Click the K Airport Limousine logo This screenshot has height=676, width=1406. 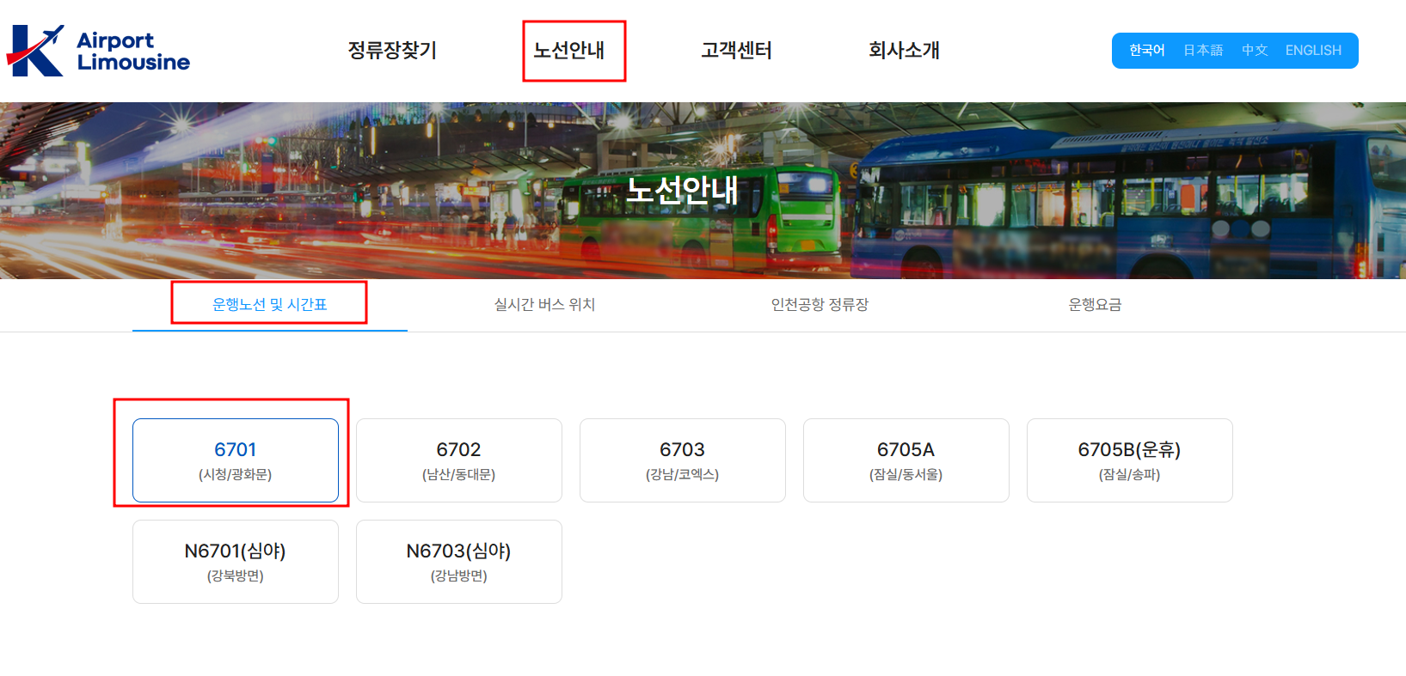(x=98, y=51)
